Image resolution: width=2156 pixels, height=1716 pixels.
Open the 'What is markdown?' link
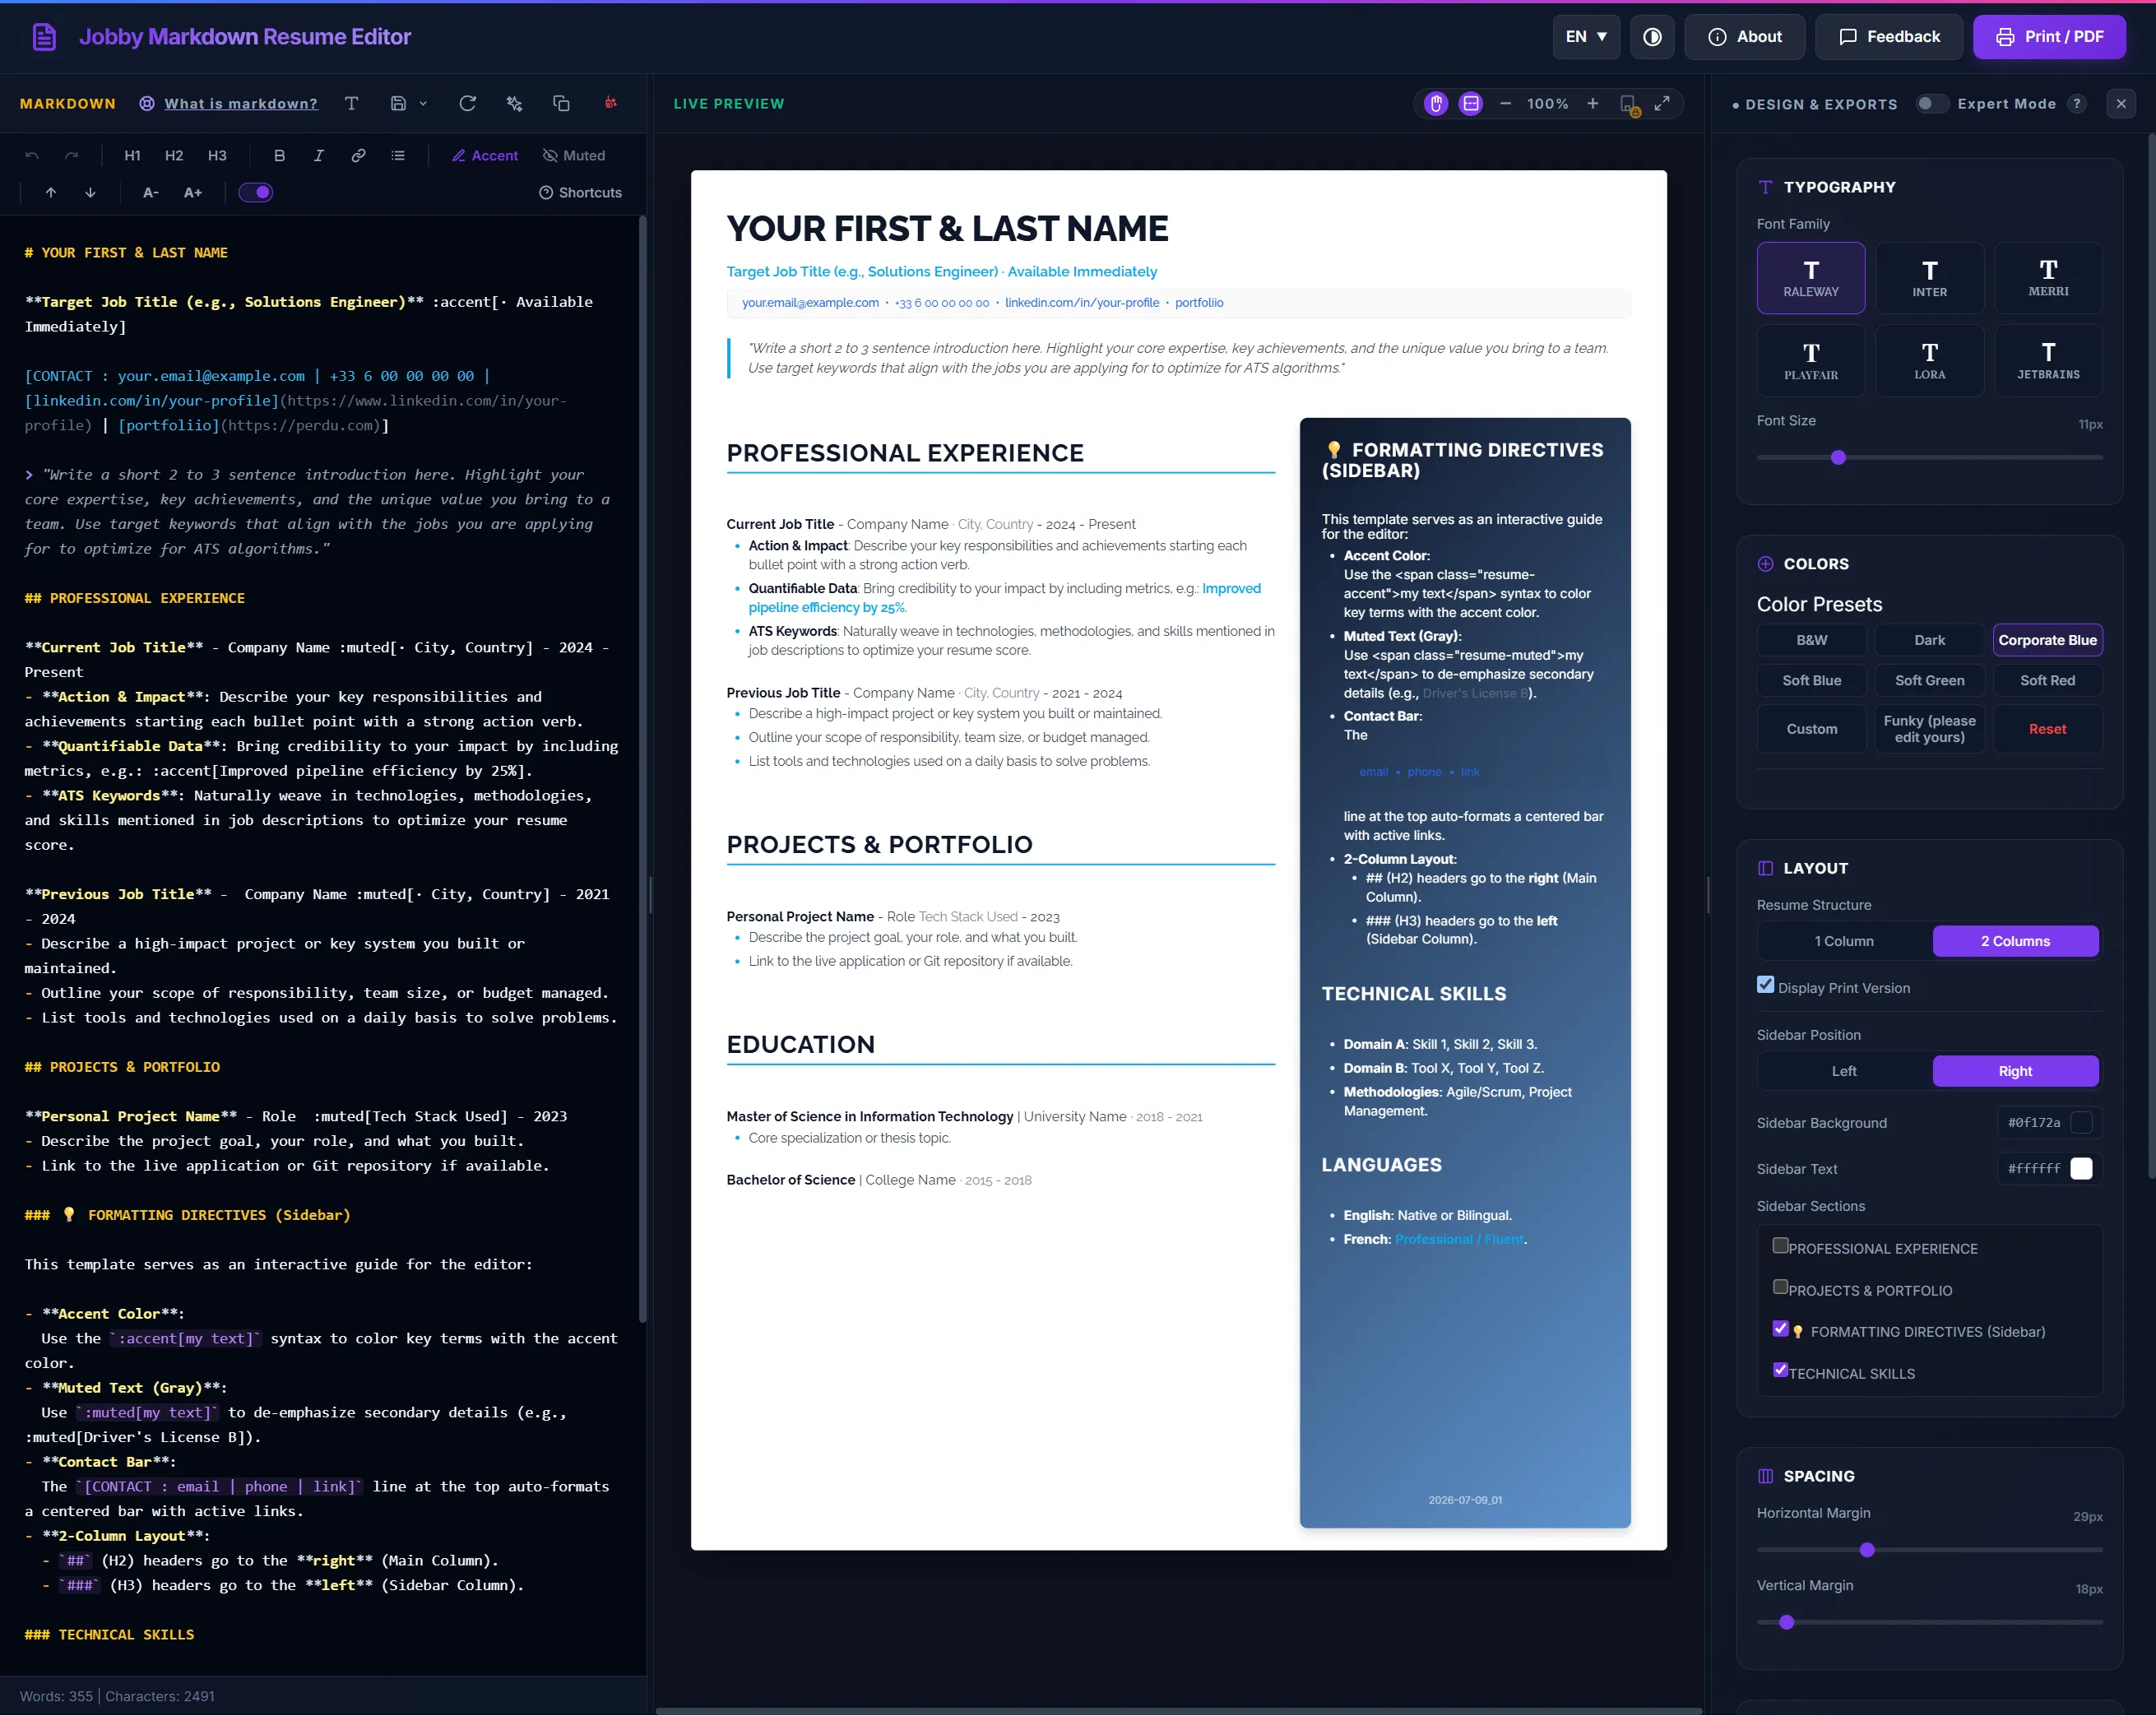[x=241, y=104]
